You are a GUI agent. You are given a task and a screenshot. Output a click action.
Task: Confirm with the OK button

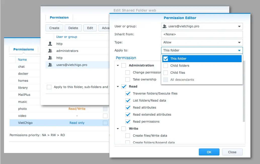[209, 152]
